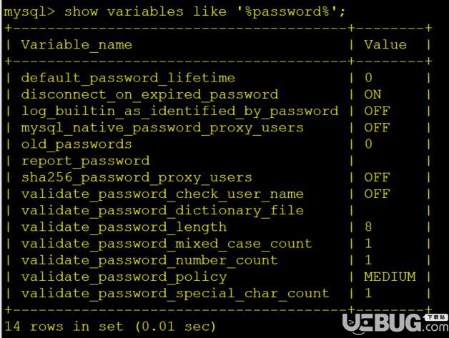Click the Variable_name column header

(77, 45)
